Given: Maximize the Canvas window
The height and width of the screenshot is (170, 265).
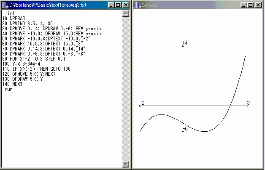Looking at the screenshot, I should pyautogui.click(x=251, y=5).
